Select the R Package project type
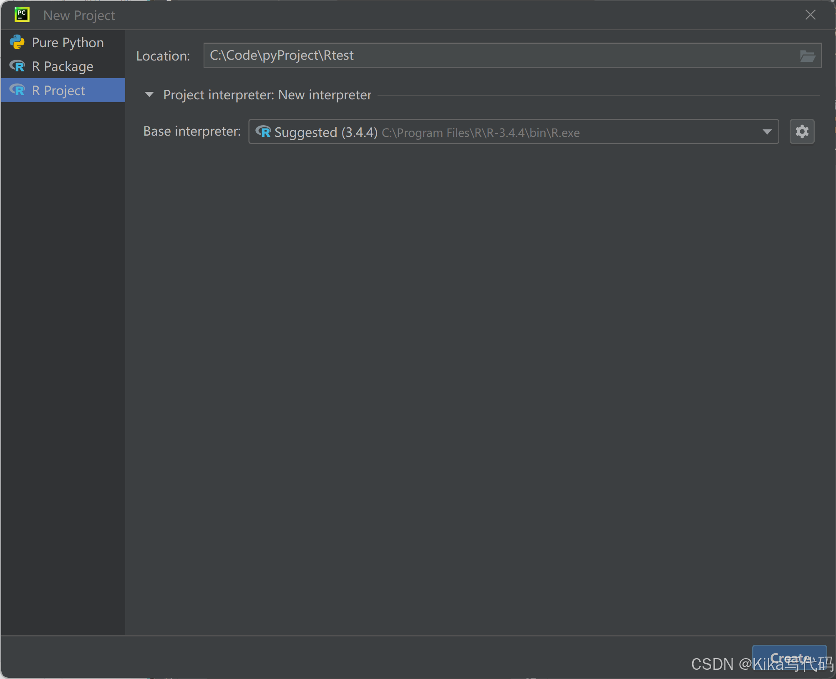 click(63, 66)
